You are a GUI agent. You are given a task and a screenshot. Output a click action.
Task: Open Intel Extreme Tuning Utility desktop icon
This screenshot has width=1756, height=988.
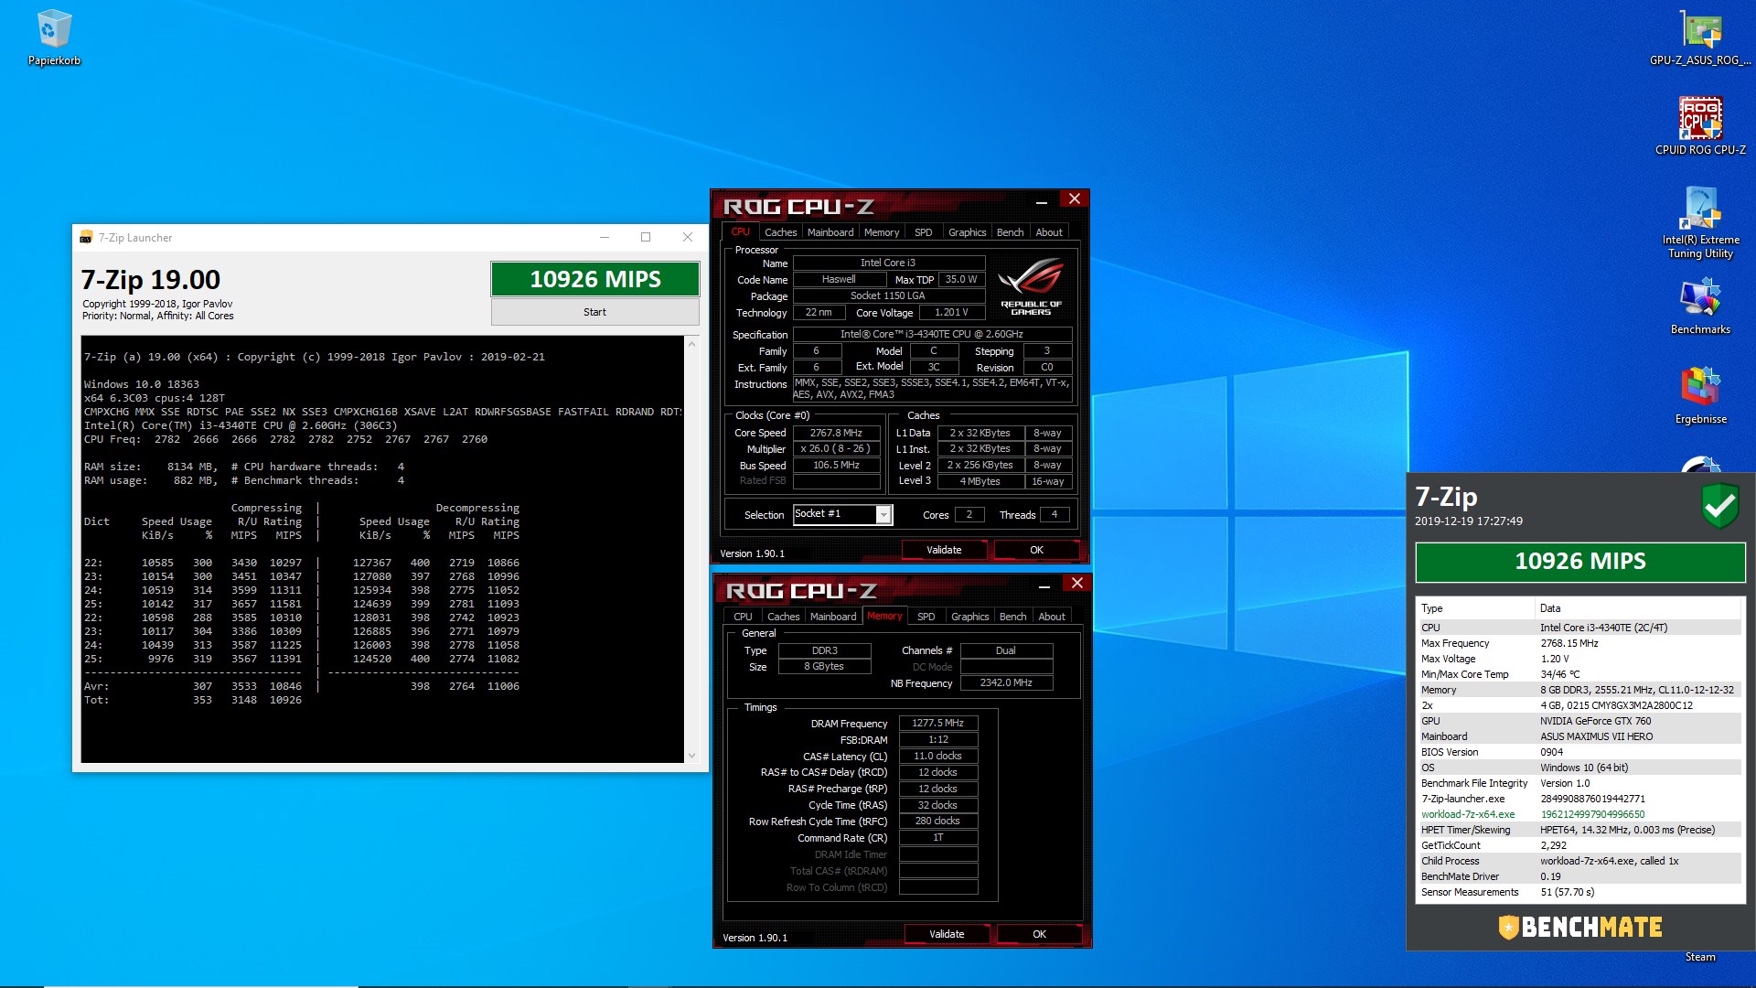coord(1700,222)
